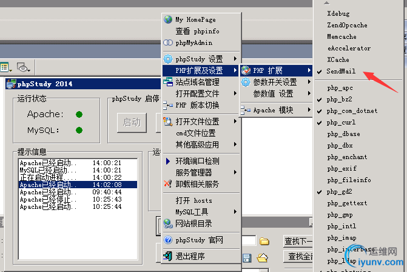Click the eye preview toolbar icon

(22, 67)
